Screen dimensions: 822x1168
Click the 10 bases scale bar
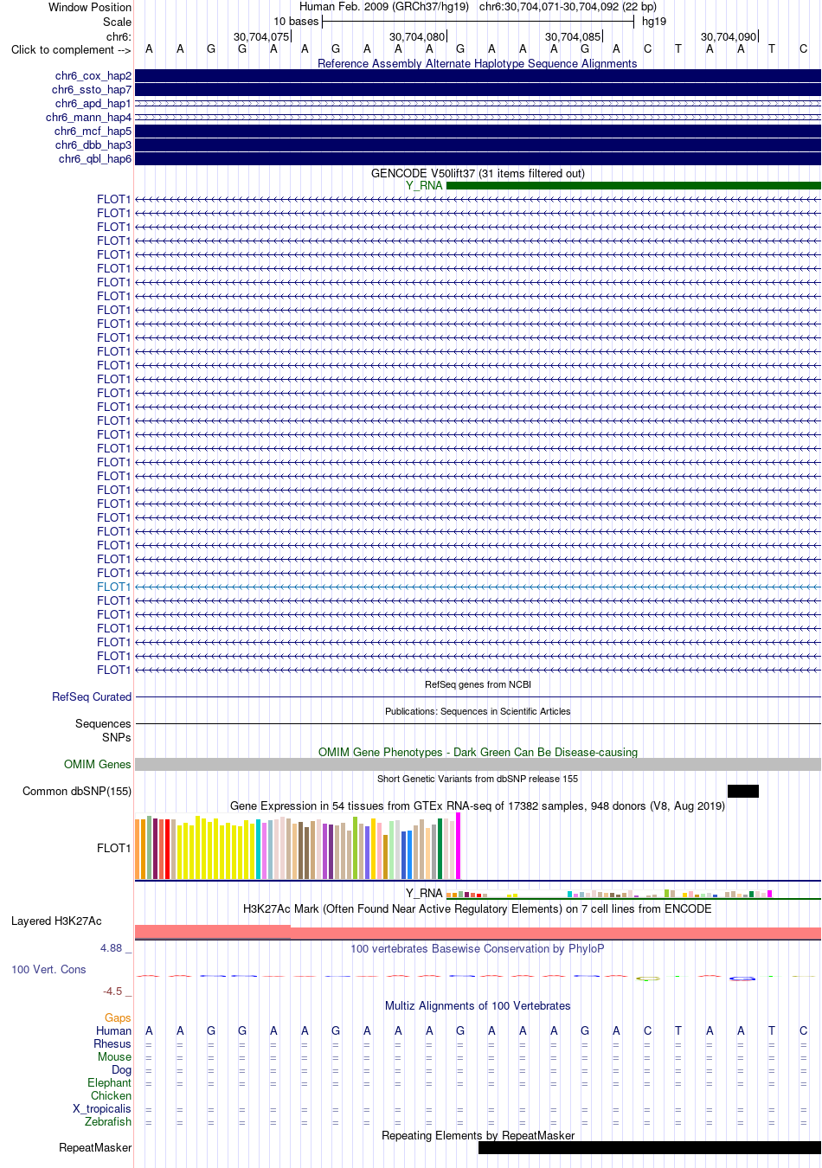coord(478,22)
